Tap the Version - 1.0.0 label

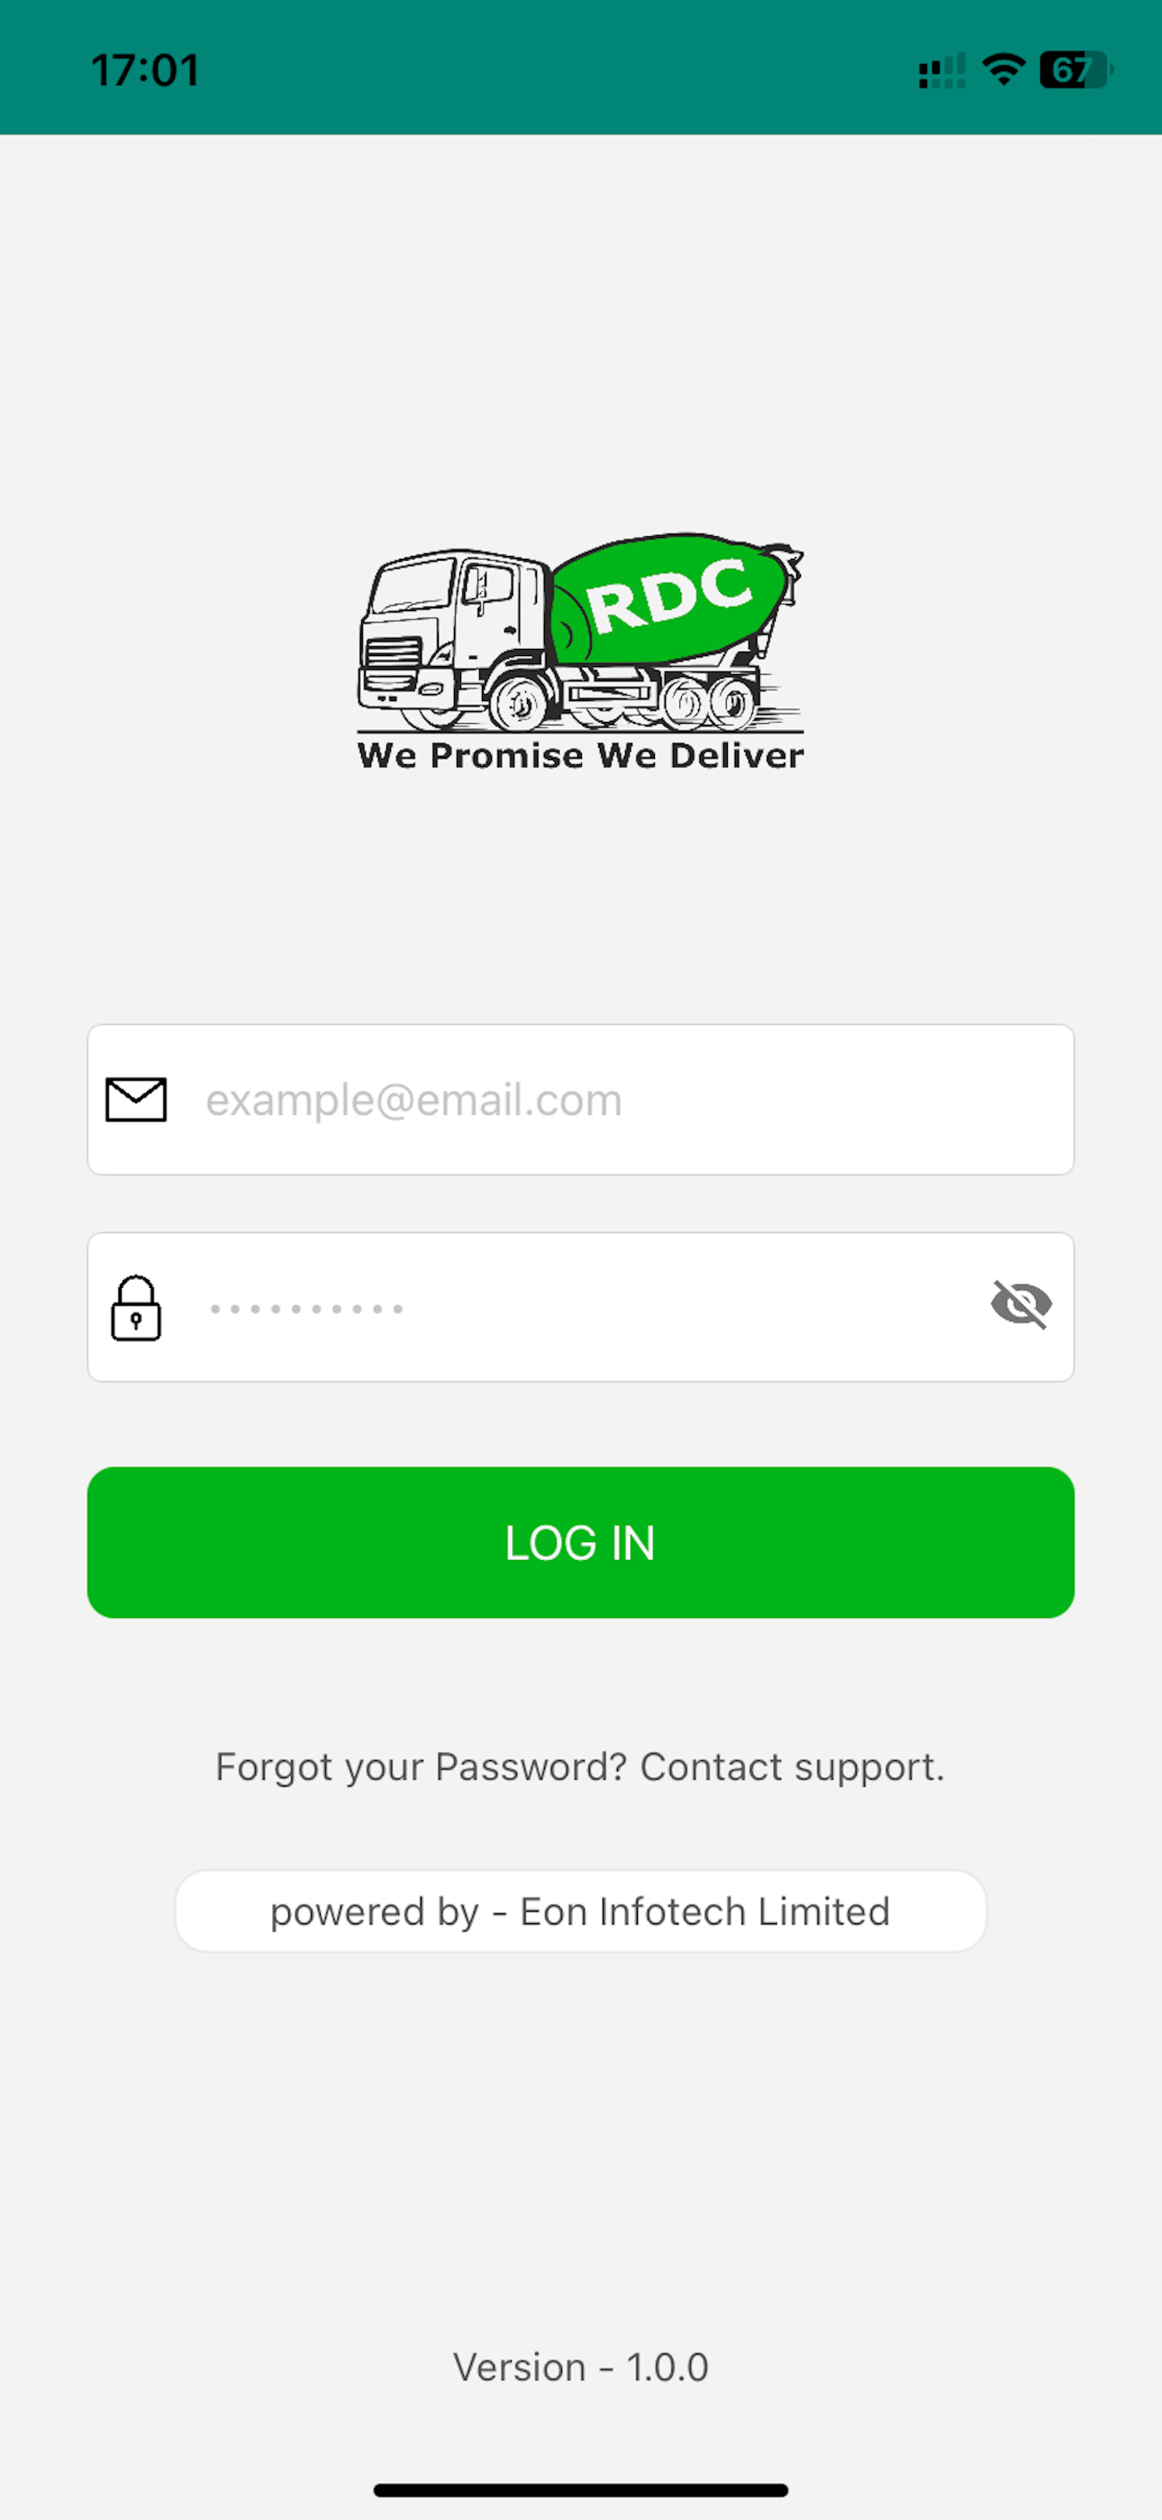pyautogui.click(x=581, y=2368)
